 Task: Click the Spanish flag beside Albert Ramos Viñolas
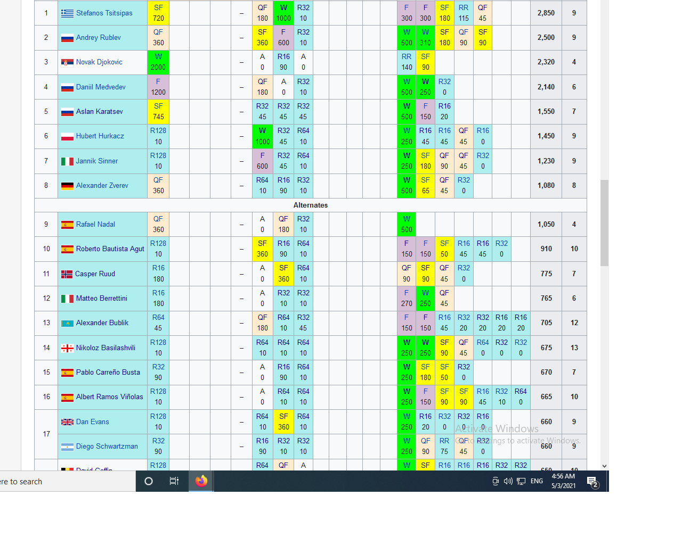coord(67,397)
